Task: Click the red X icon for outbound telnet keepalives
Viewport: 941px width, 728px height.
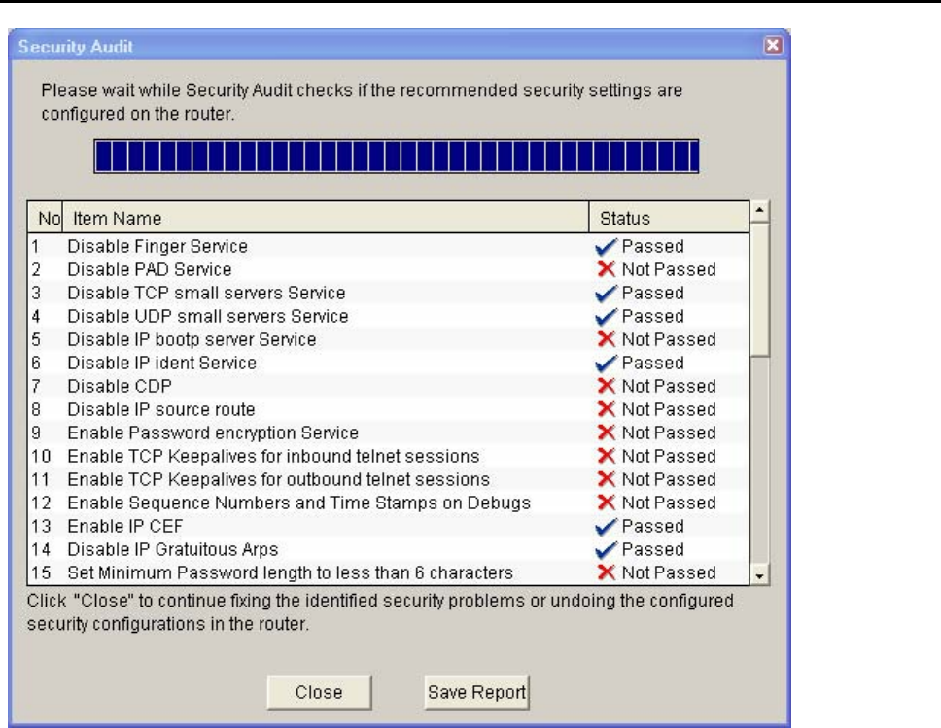Action: 607,479
